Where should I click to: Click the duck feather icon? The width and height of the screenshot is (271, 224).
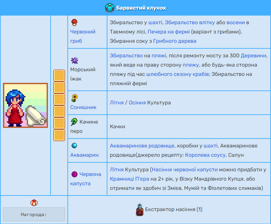coord(74,122)
